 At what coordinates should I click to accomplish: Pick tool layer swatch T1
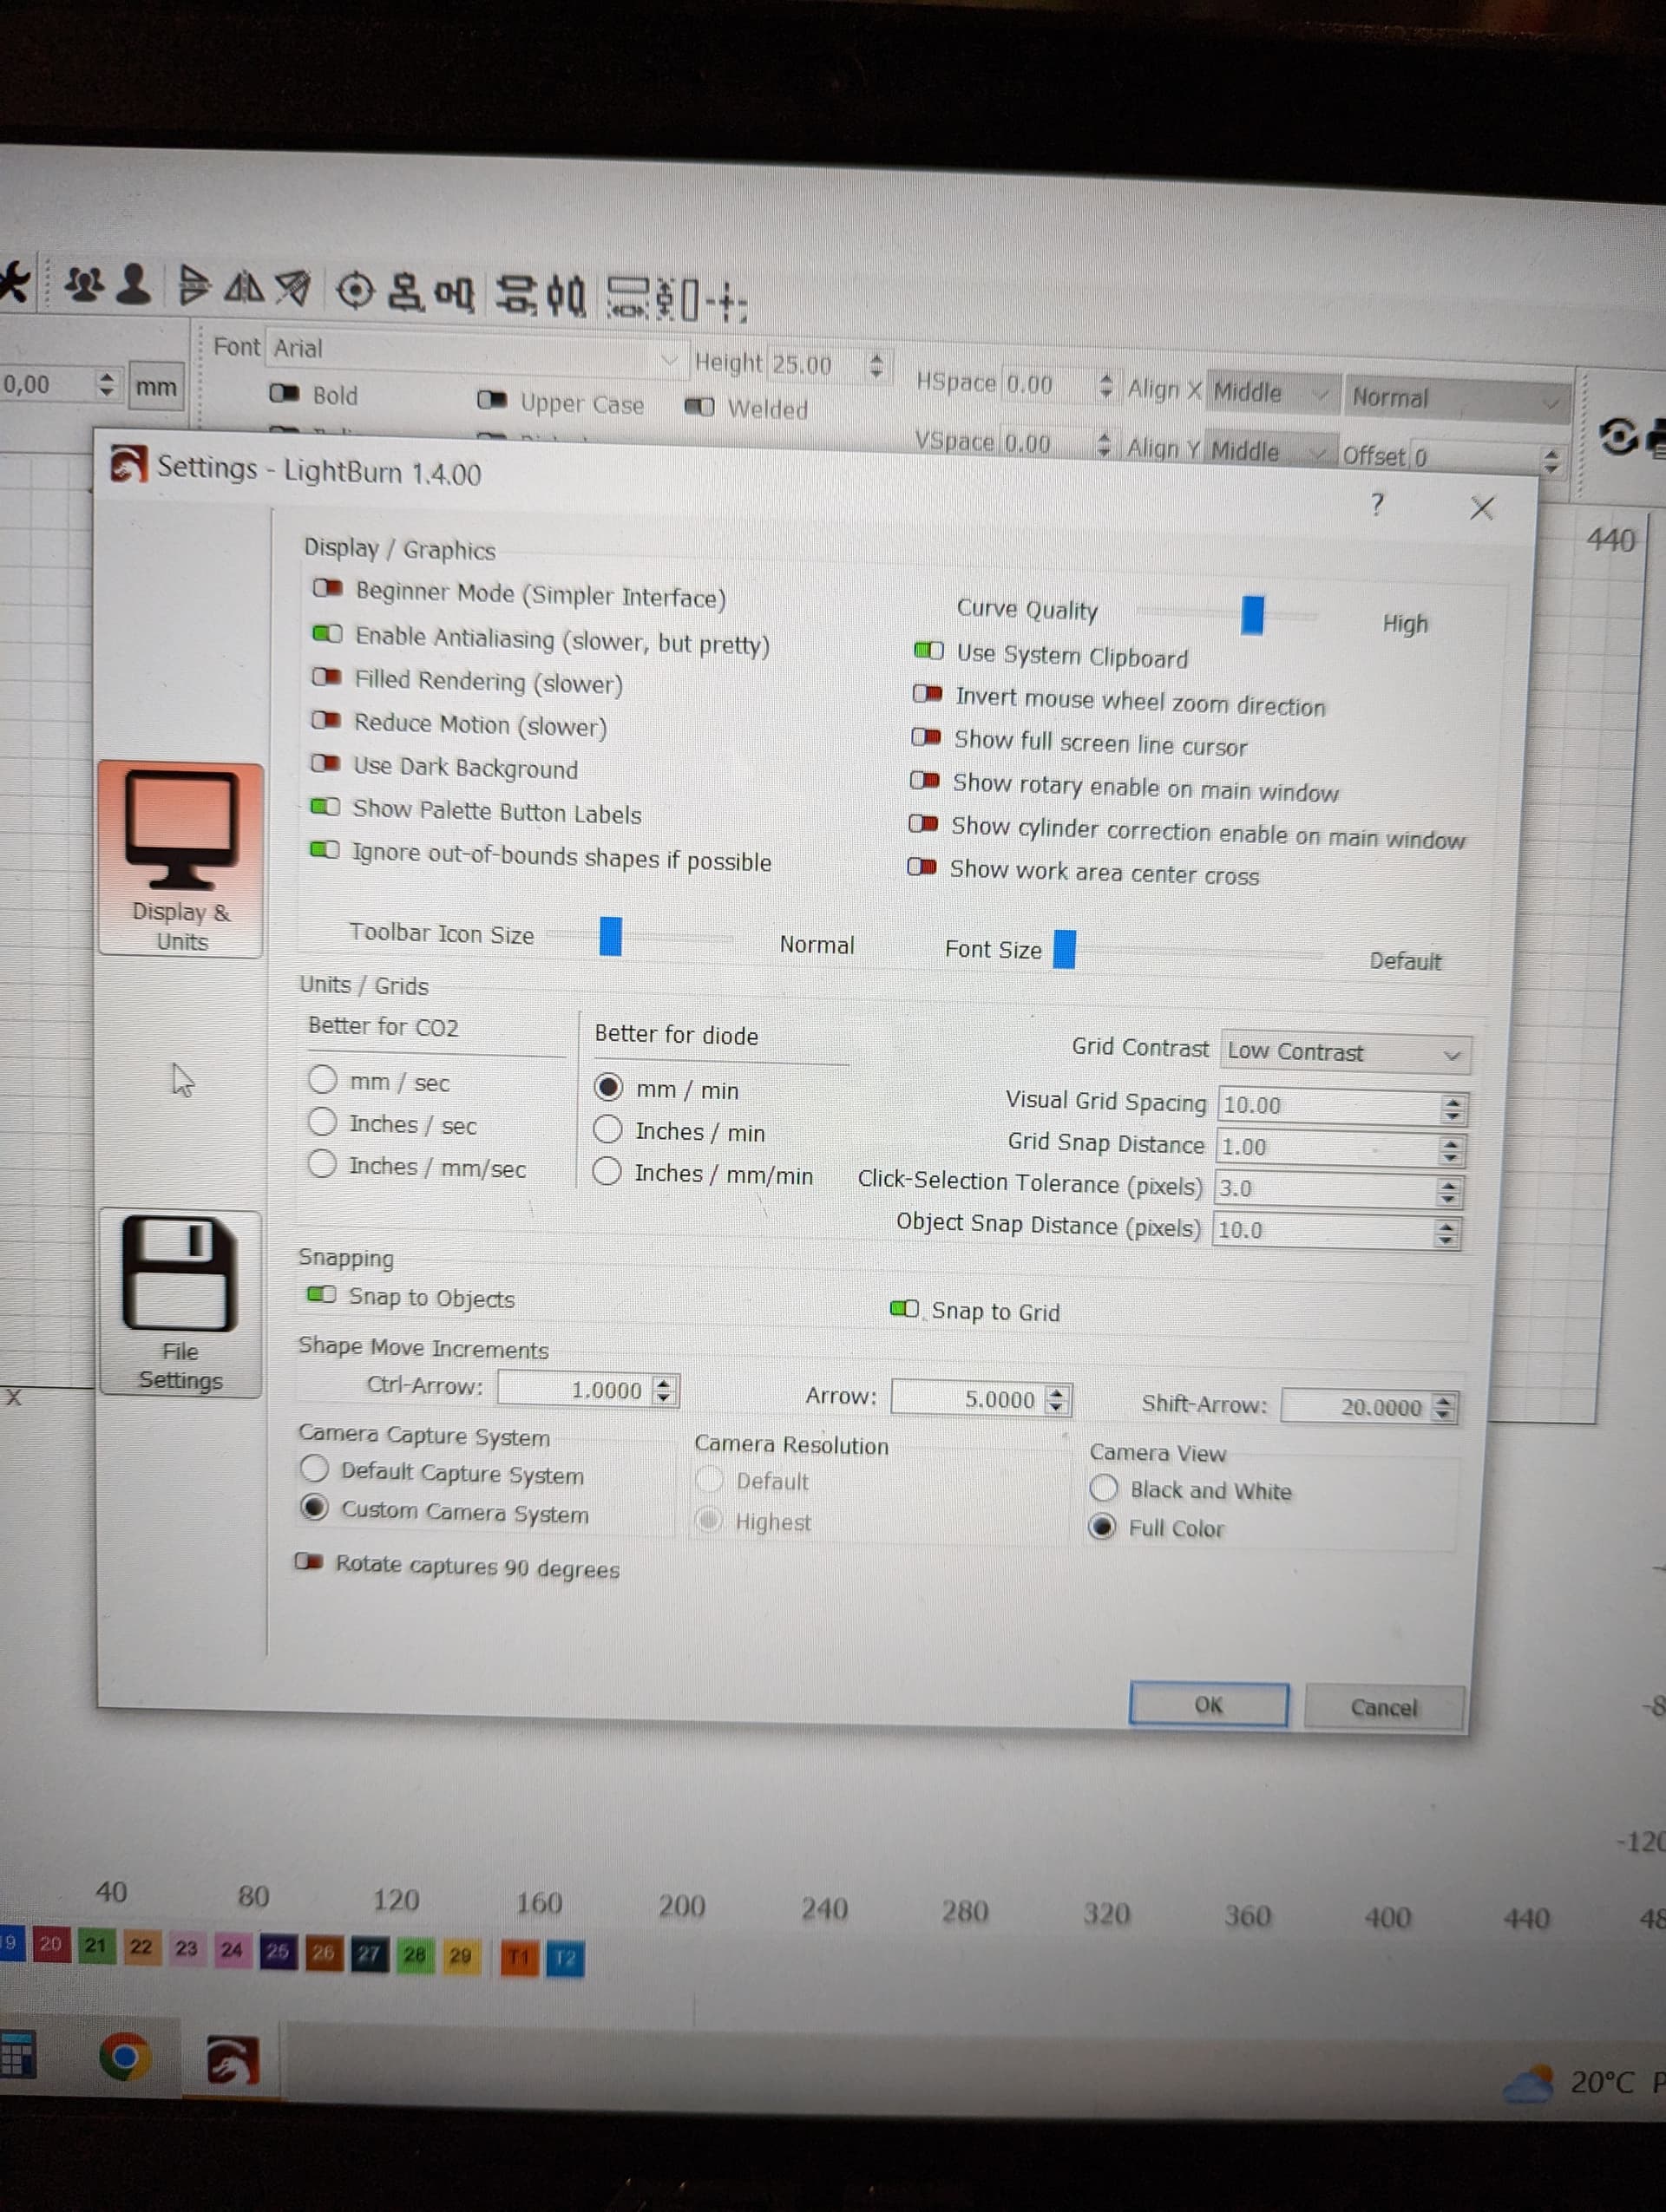[x=518, y=1957]
